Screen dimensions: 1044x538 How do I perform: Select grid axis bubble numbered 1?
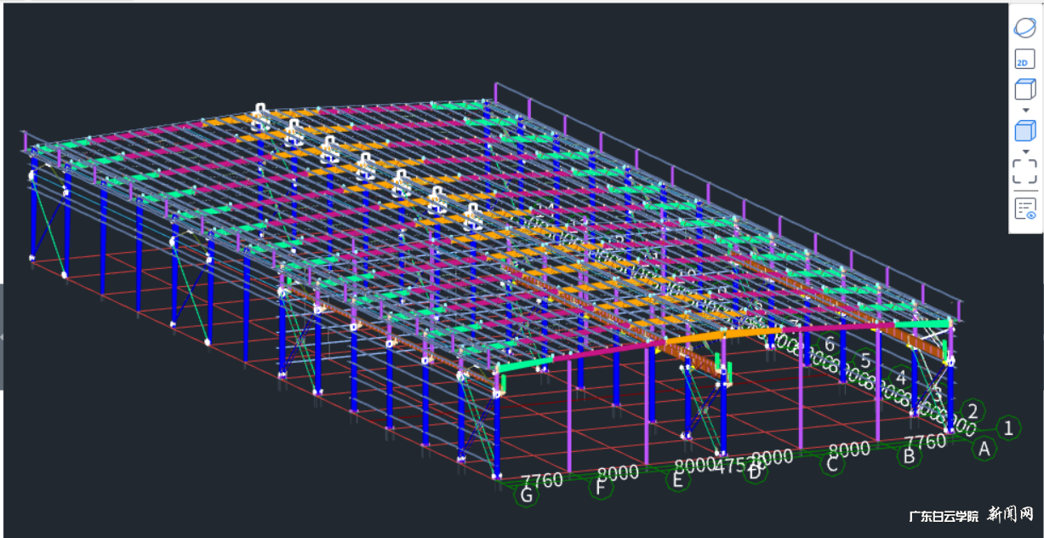click(1008, 427)
